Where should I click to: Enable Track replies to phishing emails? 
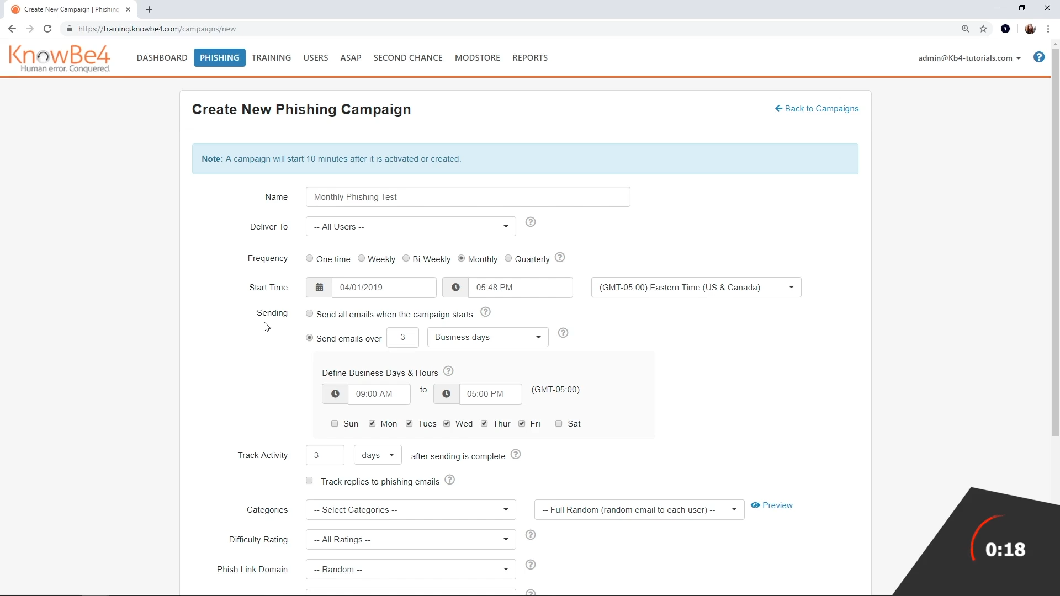pos(309,481)
